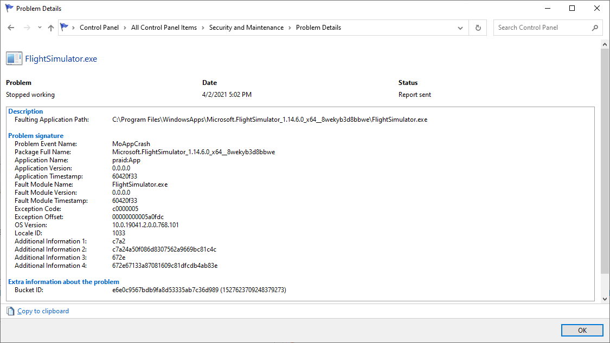Click Extra information about the problem heading
Image resolution: width=610 pixels, height=343 pixels.
64,282
